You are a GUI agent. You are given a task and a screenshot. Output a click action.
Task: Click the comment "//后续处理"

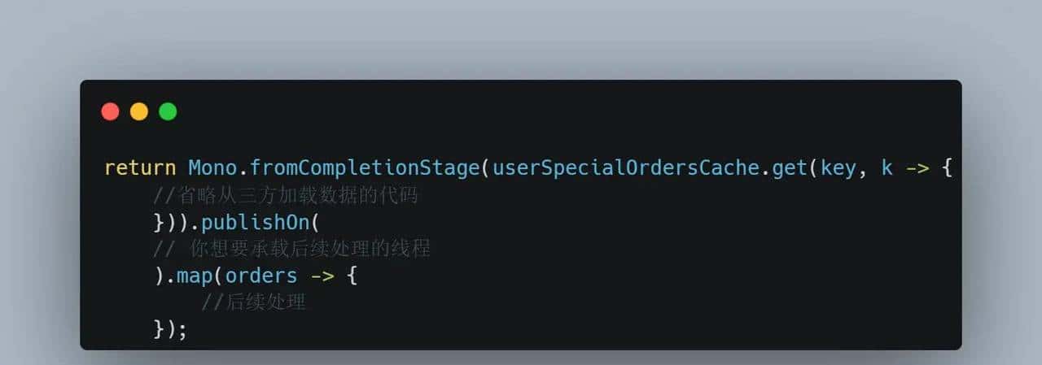pos(254,302)
